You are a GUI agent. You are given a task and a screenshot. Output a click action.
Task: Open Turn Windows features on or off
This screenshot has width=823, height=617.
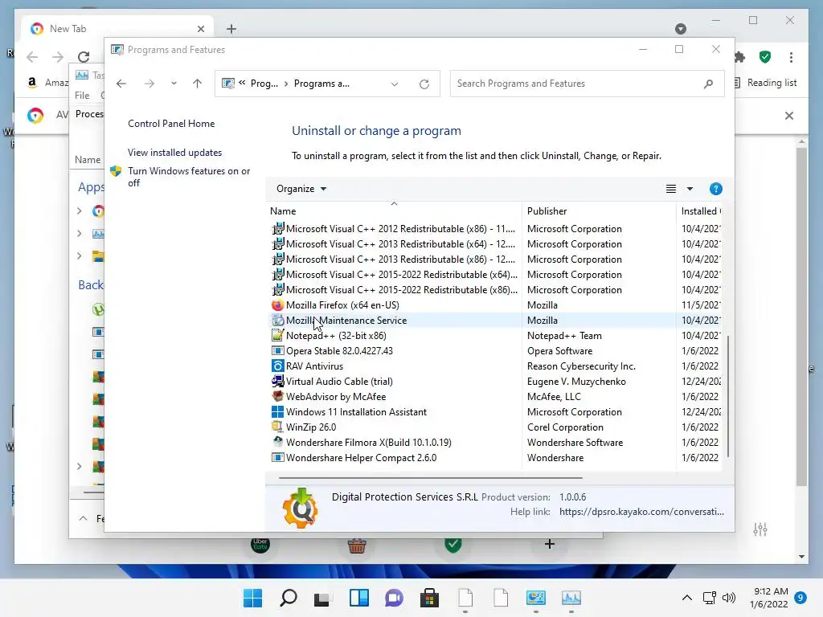[189, 177]
